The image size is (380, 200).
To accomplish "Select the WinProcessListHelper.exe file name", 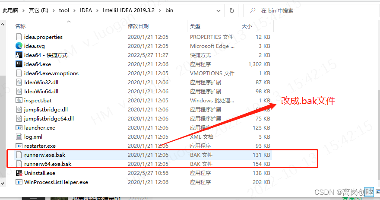I will pyautogui.click(x=56, y=182).
